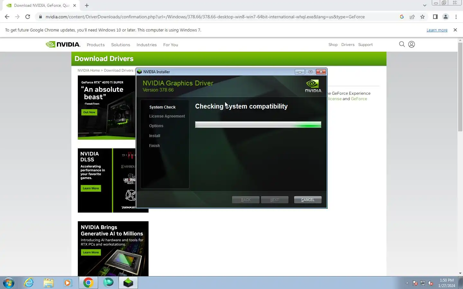
Task: Open Windows Explorer folder in the taskbar
Action: 49,283
